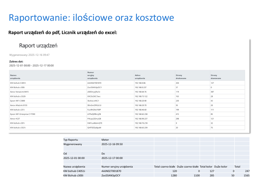Click printed pages value 230

point(177,101)
